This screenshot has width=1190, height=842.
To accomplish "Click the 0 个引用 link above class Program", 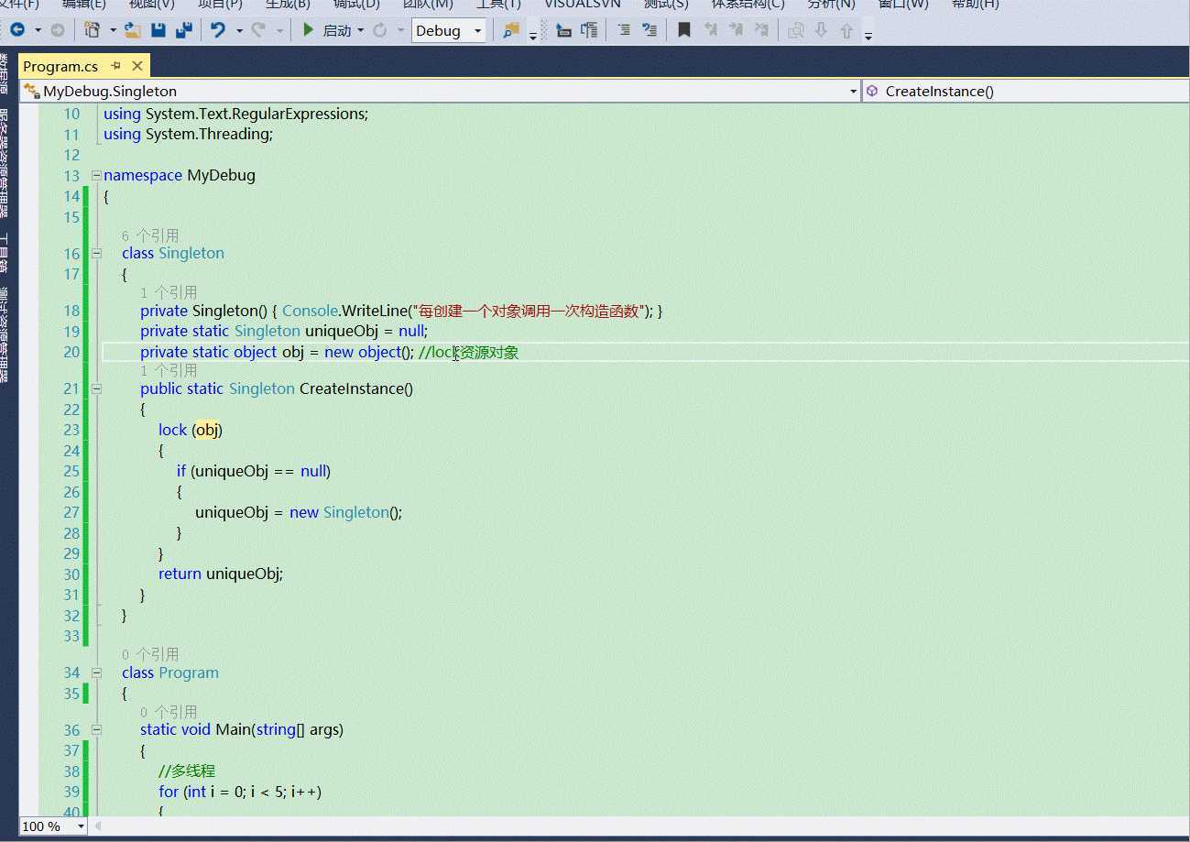I will coord(150,654).
